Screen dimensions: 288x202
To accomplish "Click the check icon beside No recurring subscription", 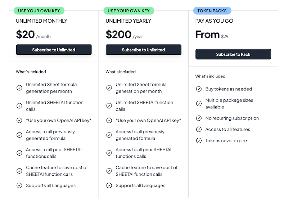I will point(199,118).
